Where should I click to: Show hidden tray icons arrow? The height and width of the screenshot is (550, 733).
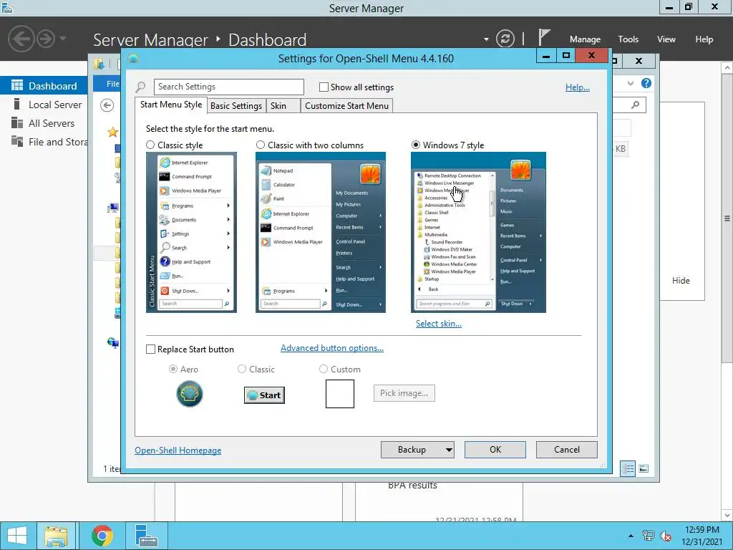pyautogui.click(x=631, y=536)
